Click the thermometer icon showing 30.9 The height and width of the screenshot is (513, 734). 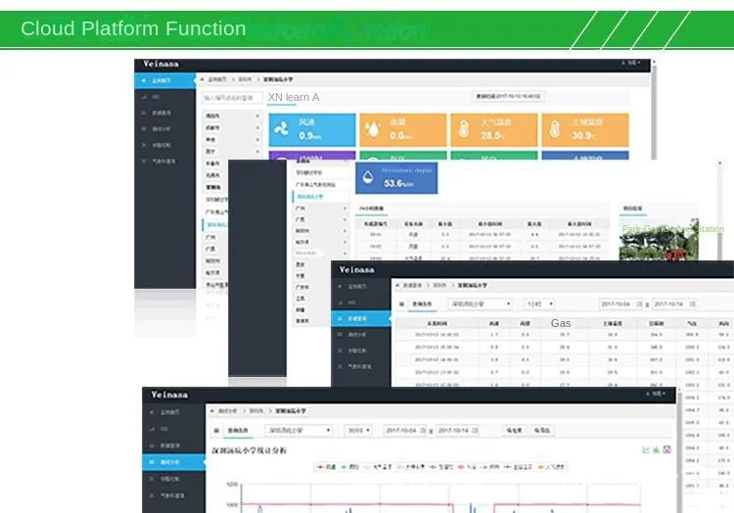(555, 129)
